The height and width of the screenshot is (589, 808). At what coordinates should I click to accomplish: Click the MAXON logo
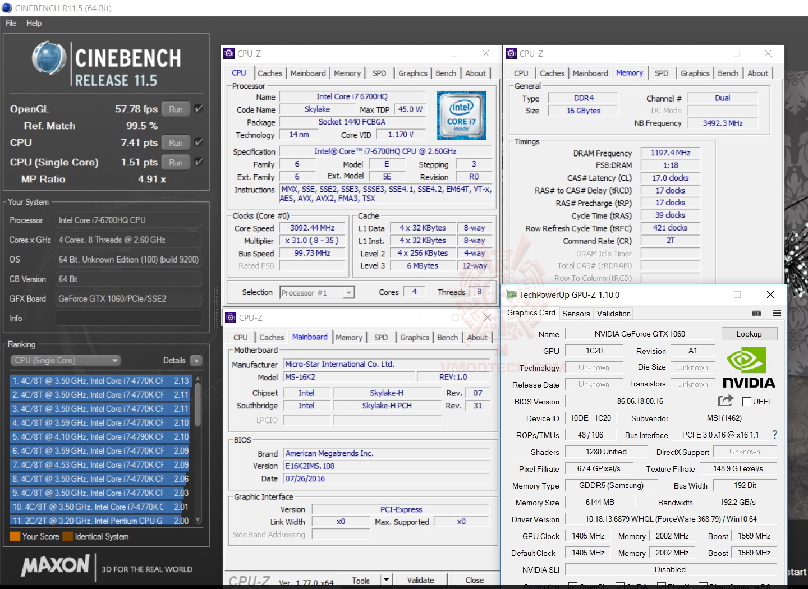click(55, 565)
